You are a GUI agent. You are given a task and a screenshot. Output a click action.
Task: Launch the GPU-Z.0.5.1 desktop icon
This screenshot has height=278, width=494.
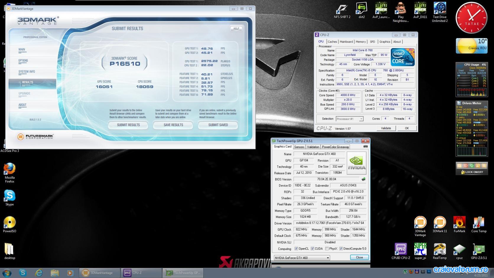click(479, 251)
